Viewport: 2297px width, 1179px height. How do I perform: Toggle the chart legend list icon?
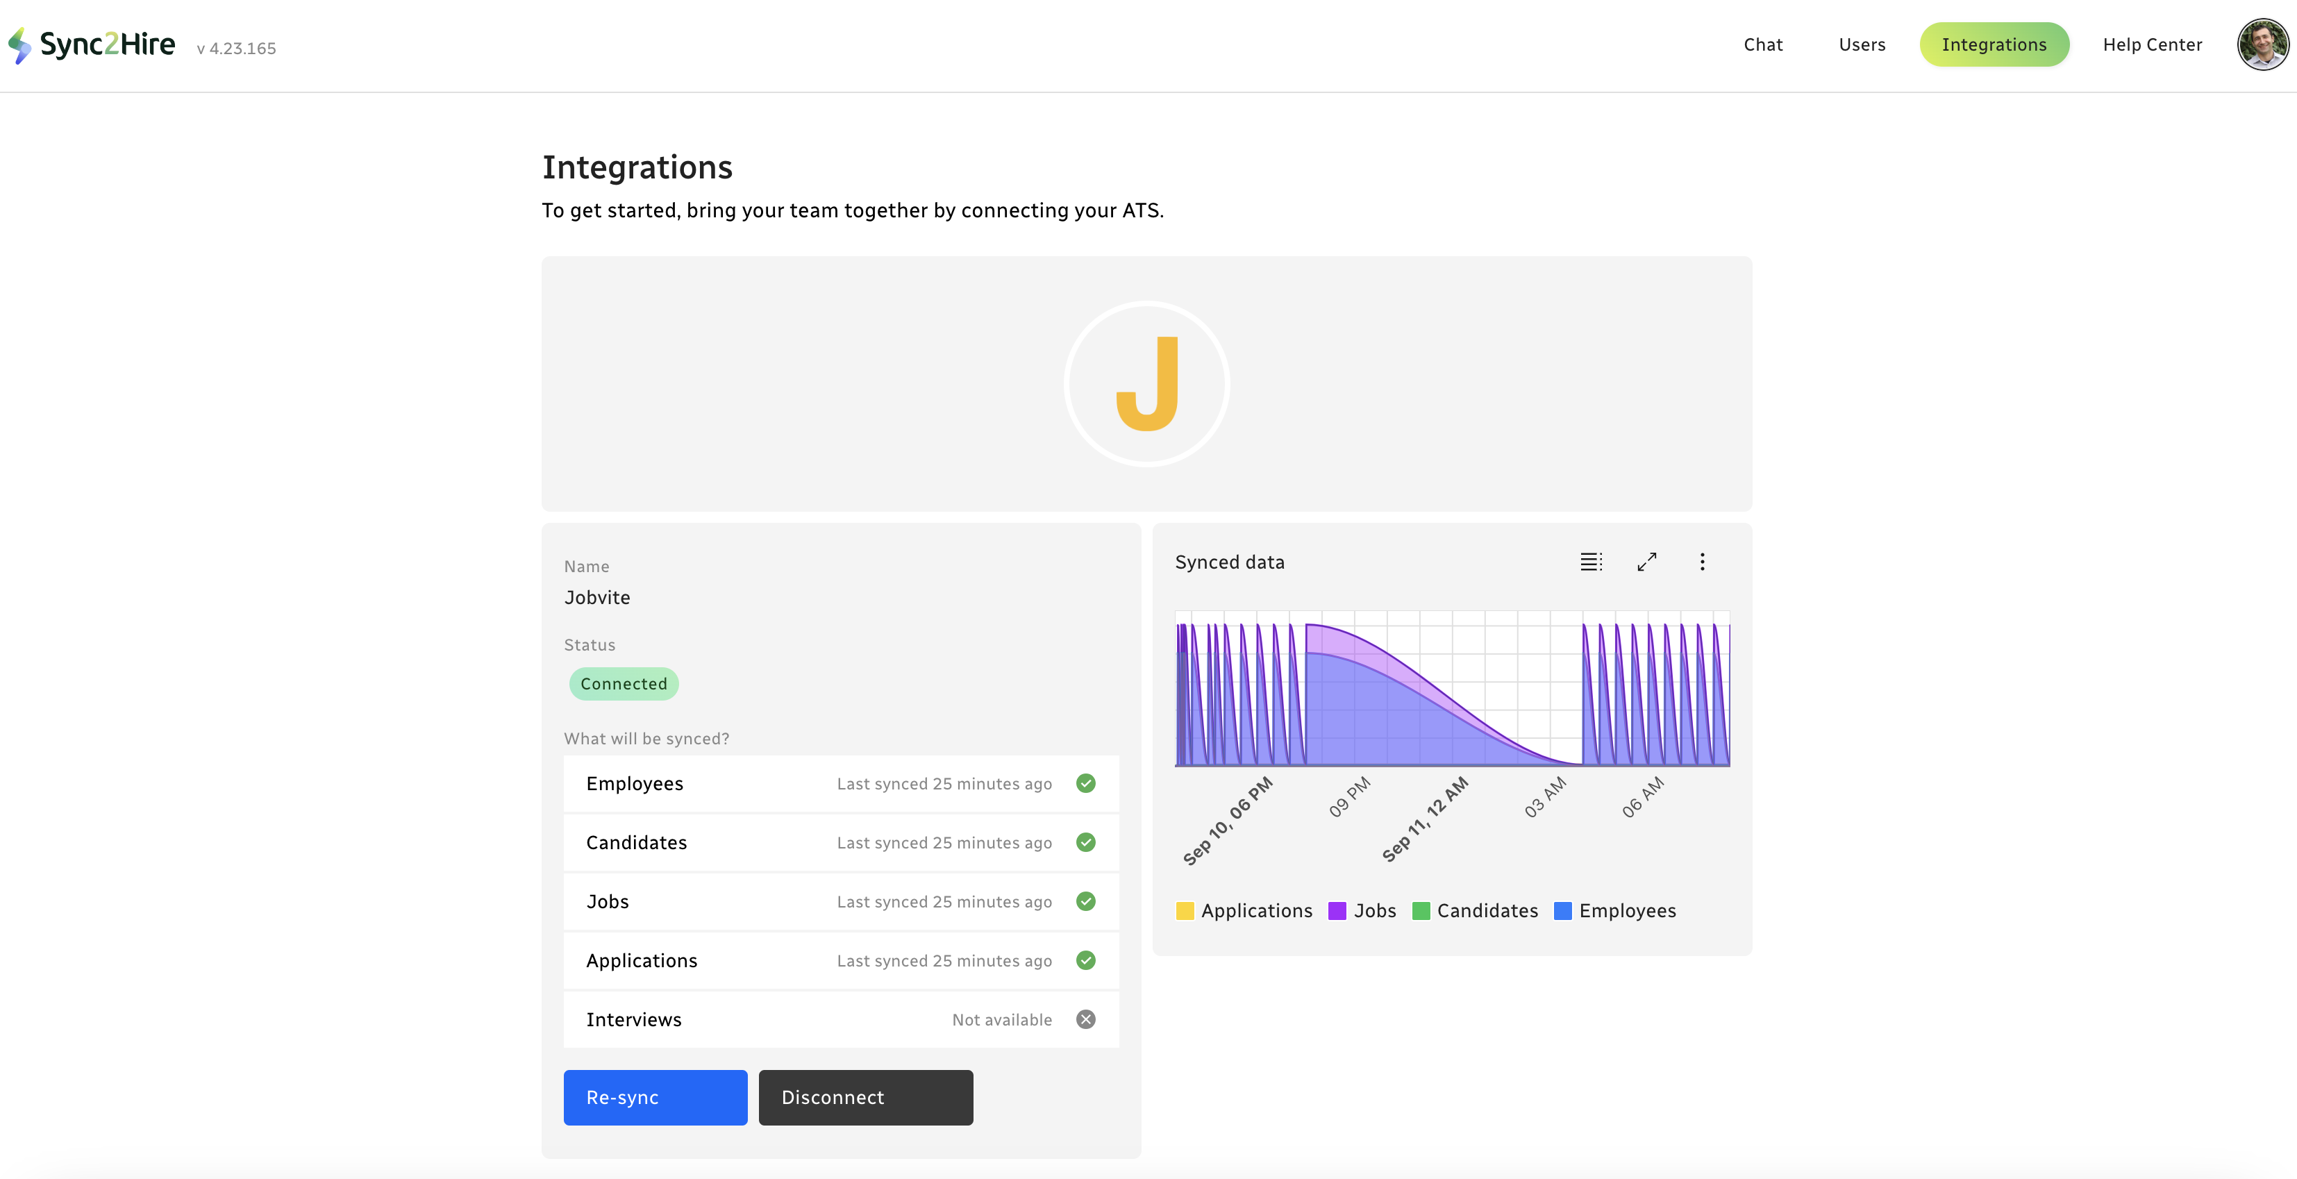pos(1591,562)
